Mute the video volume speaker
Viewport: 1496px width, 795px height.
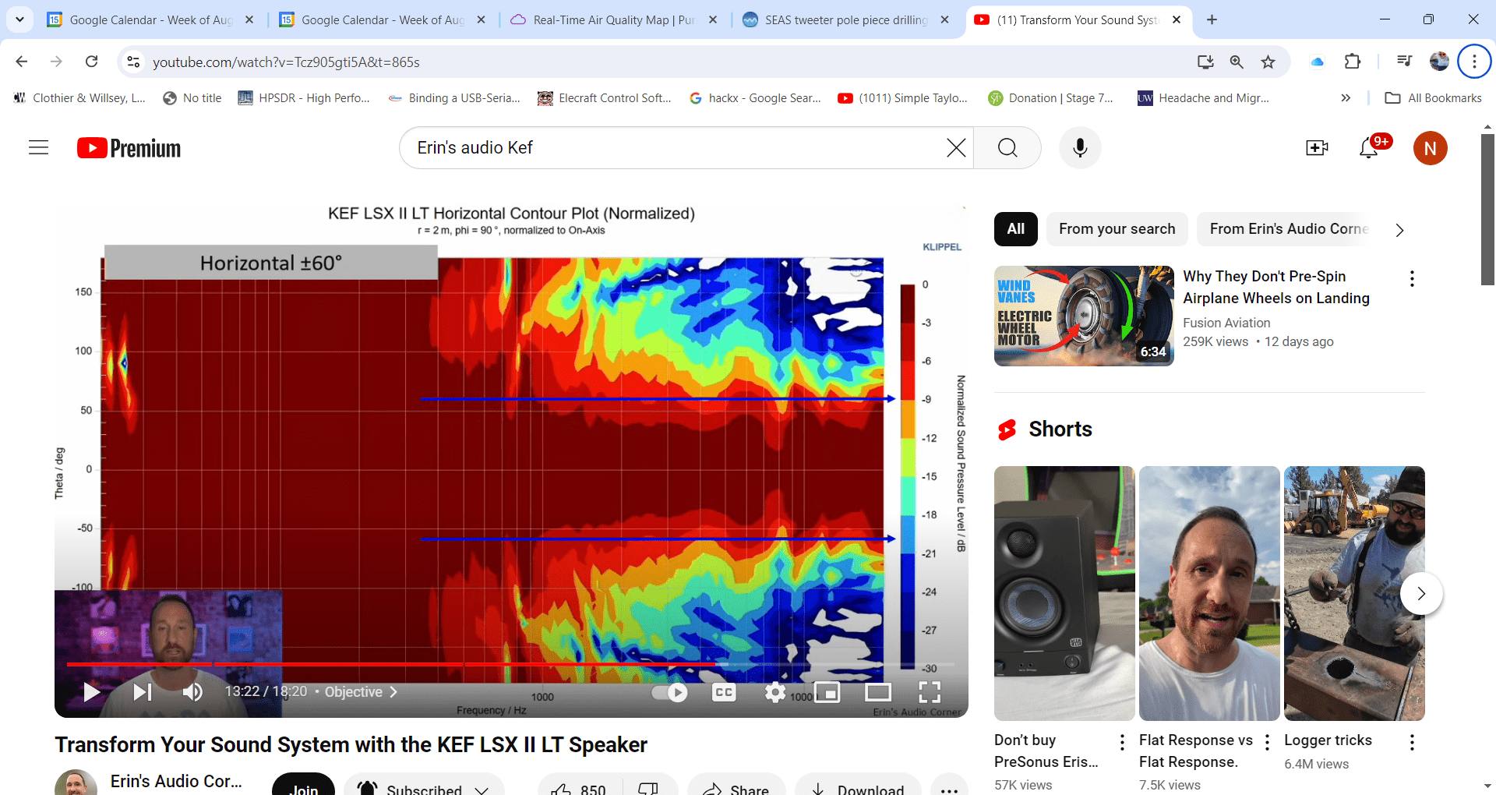[x=192, y=692]
